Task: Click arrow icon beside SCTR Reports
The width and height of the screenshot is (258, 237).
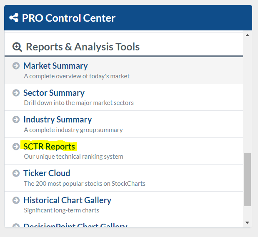Action: 16,147
